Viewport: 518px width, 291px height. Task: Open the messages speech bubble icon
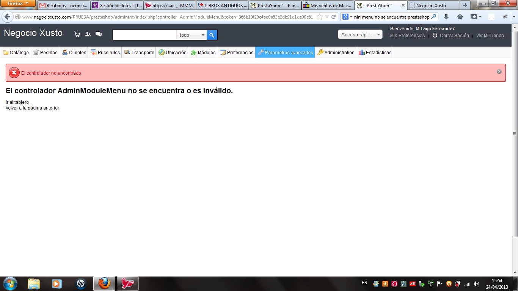99,34
